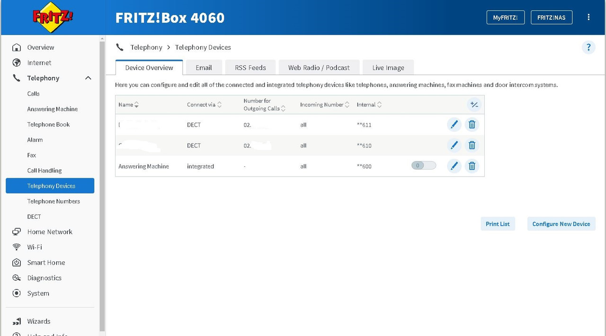Edit the **610 DECT device
This screenshot has width=606, height=336.
click(454, 146)
